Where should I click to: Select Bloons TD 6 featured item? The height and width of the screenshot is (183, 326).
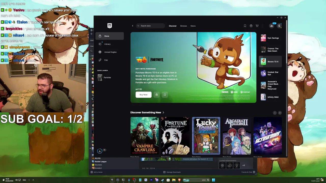point(270,62)
